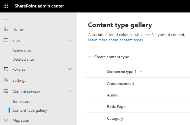
Task: Click the Content services icon
Action: tap(6, 91)
